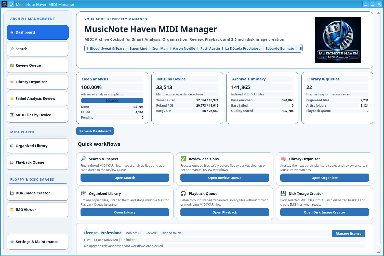Screen dimensions: 384x256
Task: Open Failed Analysis Review
Action: (38, 98)
